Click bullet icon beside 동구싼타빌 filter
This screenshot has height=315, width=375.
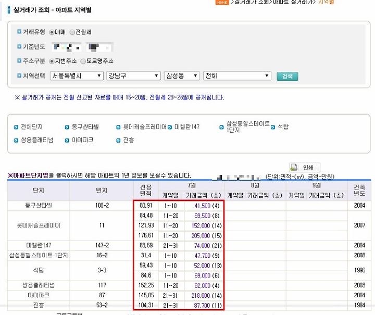point(67,128)
